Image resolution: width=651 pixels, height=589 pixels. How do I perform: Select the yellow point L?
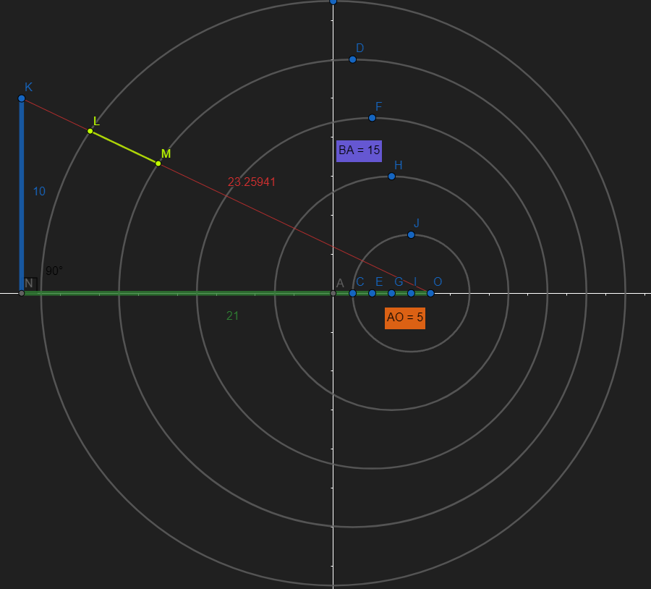click(x=91, y=130)
